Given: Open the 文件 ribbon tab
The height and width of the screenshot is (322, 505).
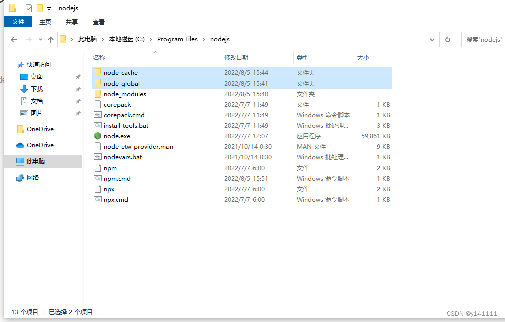Looking at the screenshot, I should (18, 22).
